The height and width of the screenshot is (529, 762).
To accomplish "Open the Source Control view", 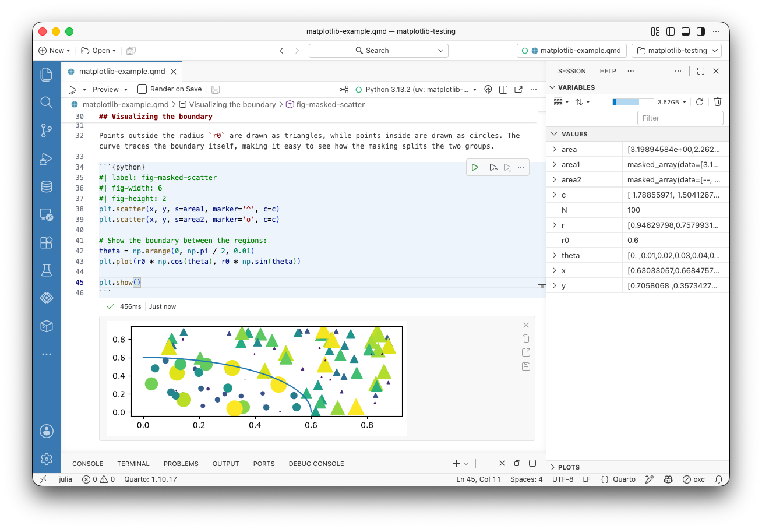I will pyautogui.click(x=47, y=131).
